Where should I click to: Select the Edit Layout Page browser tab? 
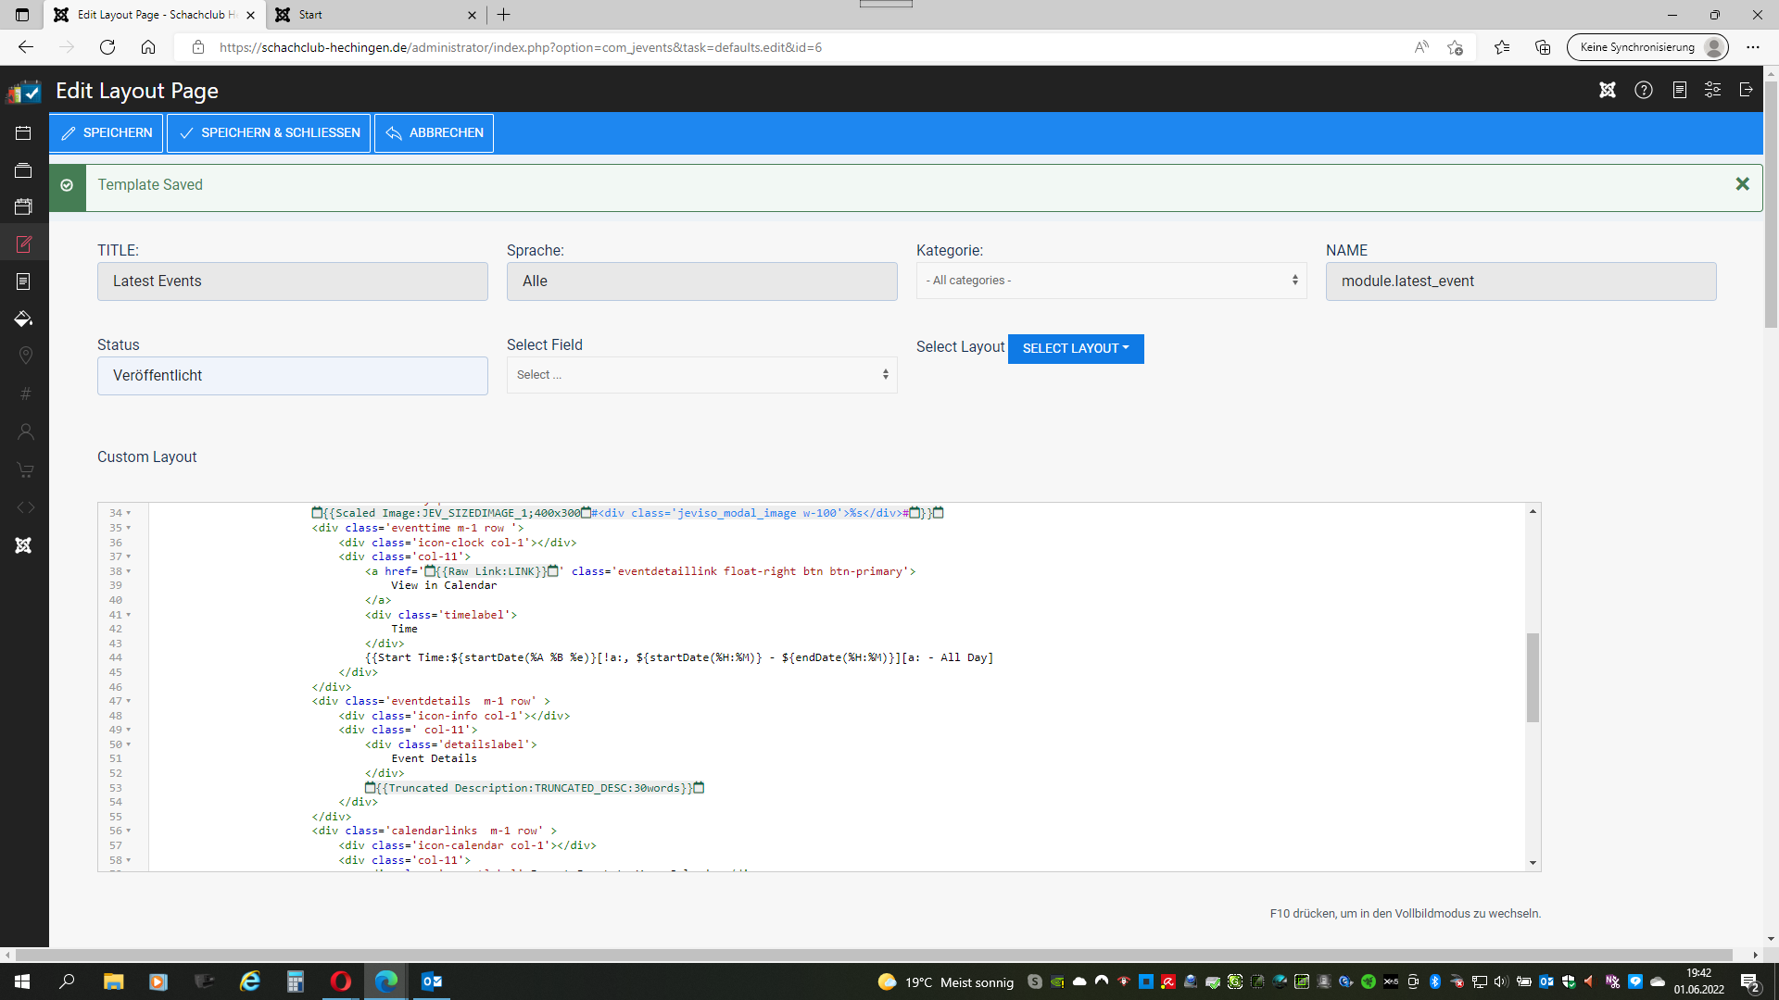point(155,15)
